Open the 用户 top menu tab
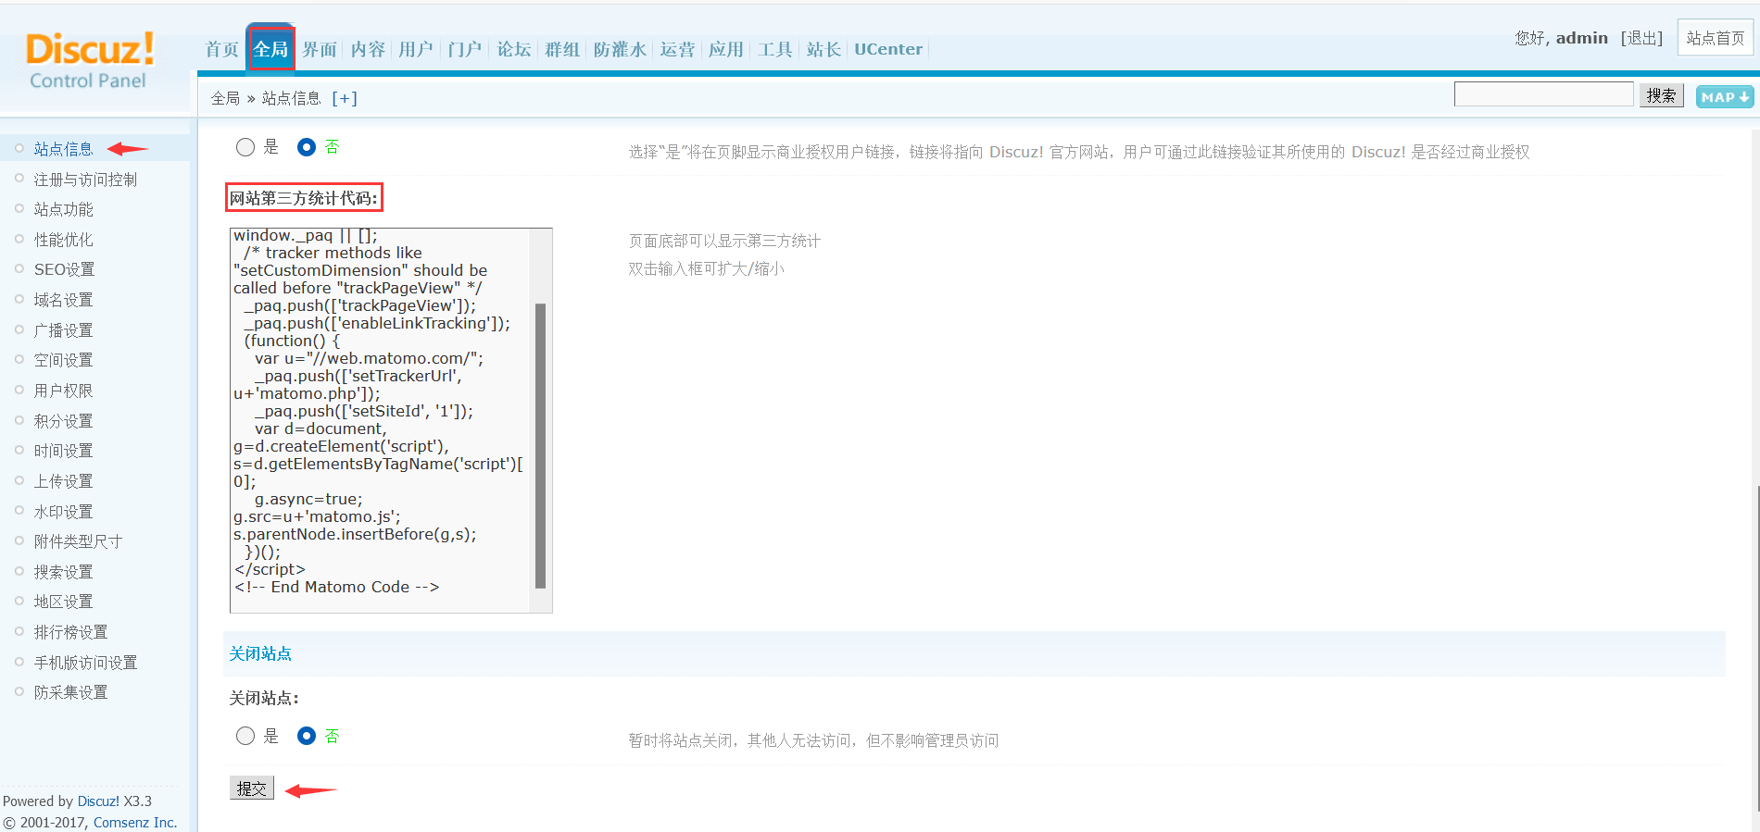This screenshot has width=1760, height=832. point(416,49)
